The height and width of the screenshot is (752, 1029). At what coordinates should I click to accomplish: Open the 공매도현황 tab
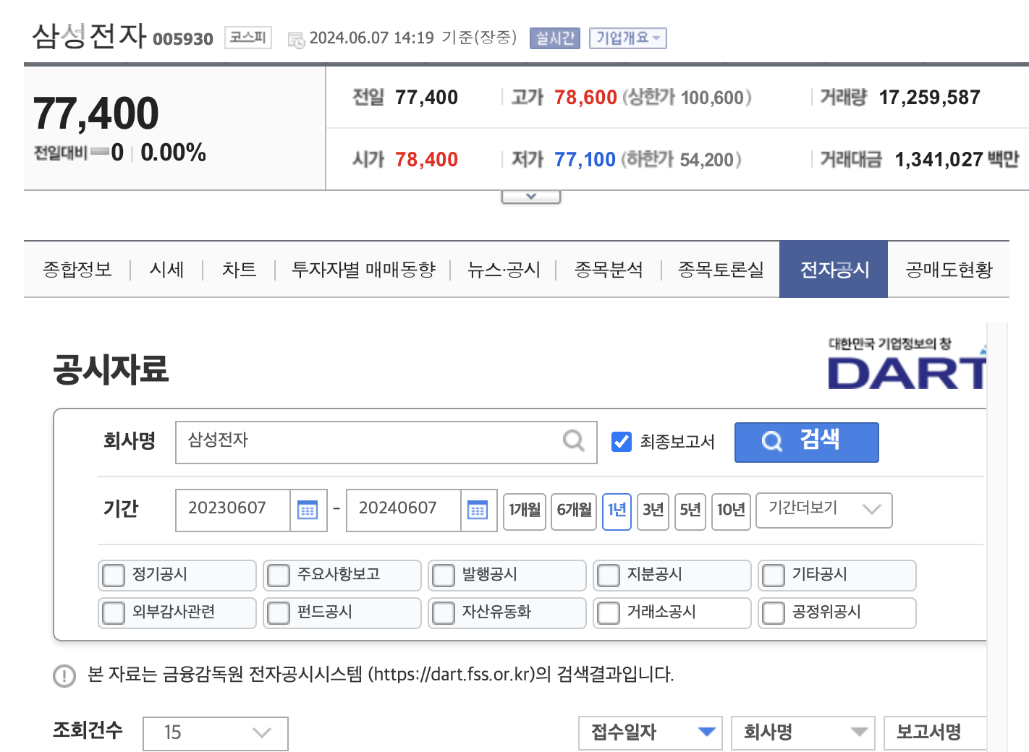[949, 270]
